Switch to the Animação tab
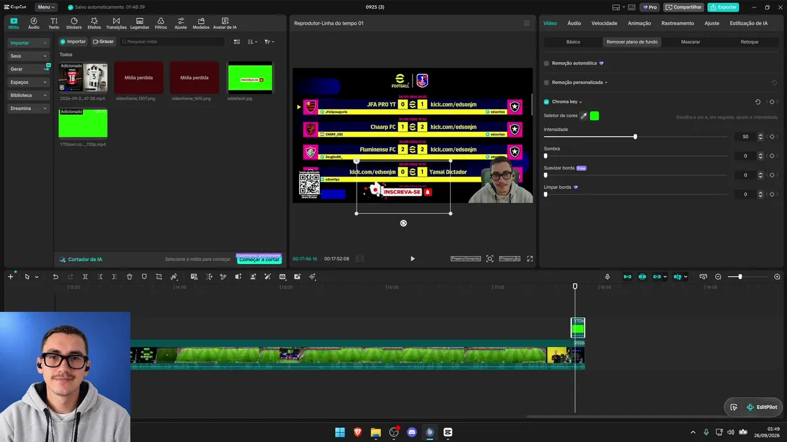Viewport: 787px width, 442px height. click(639, 23)
